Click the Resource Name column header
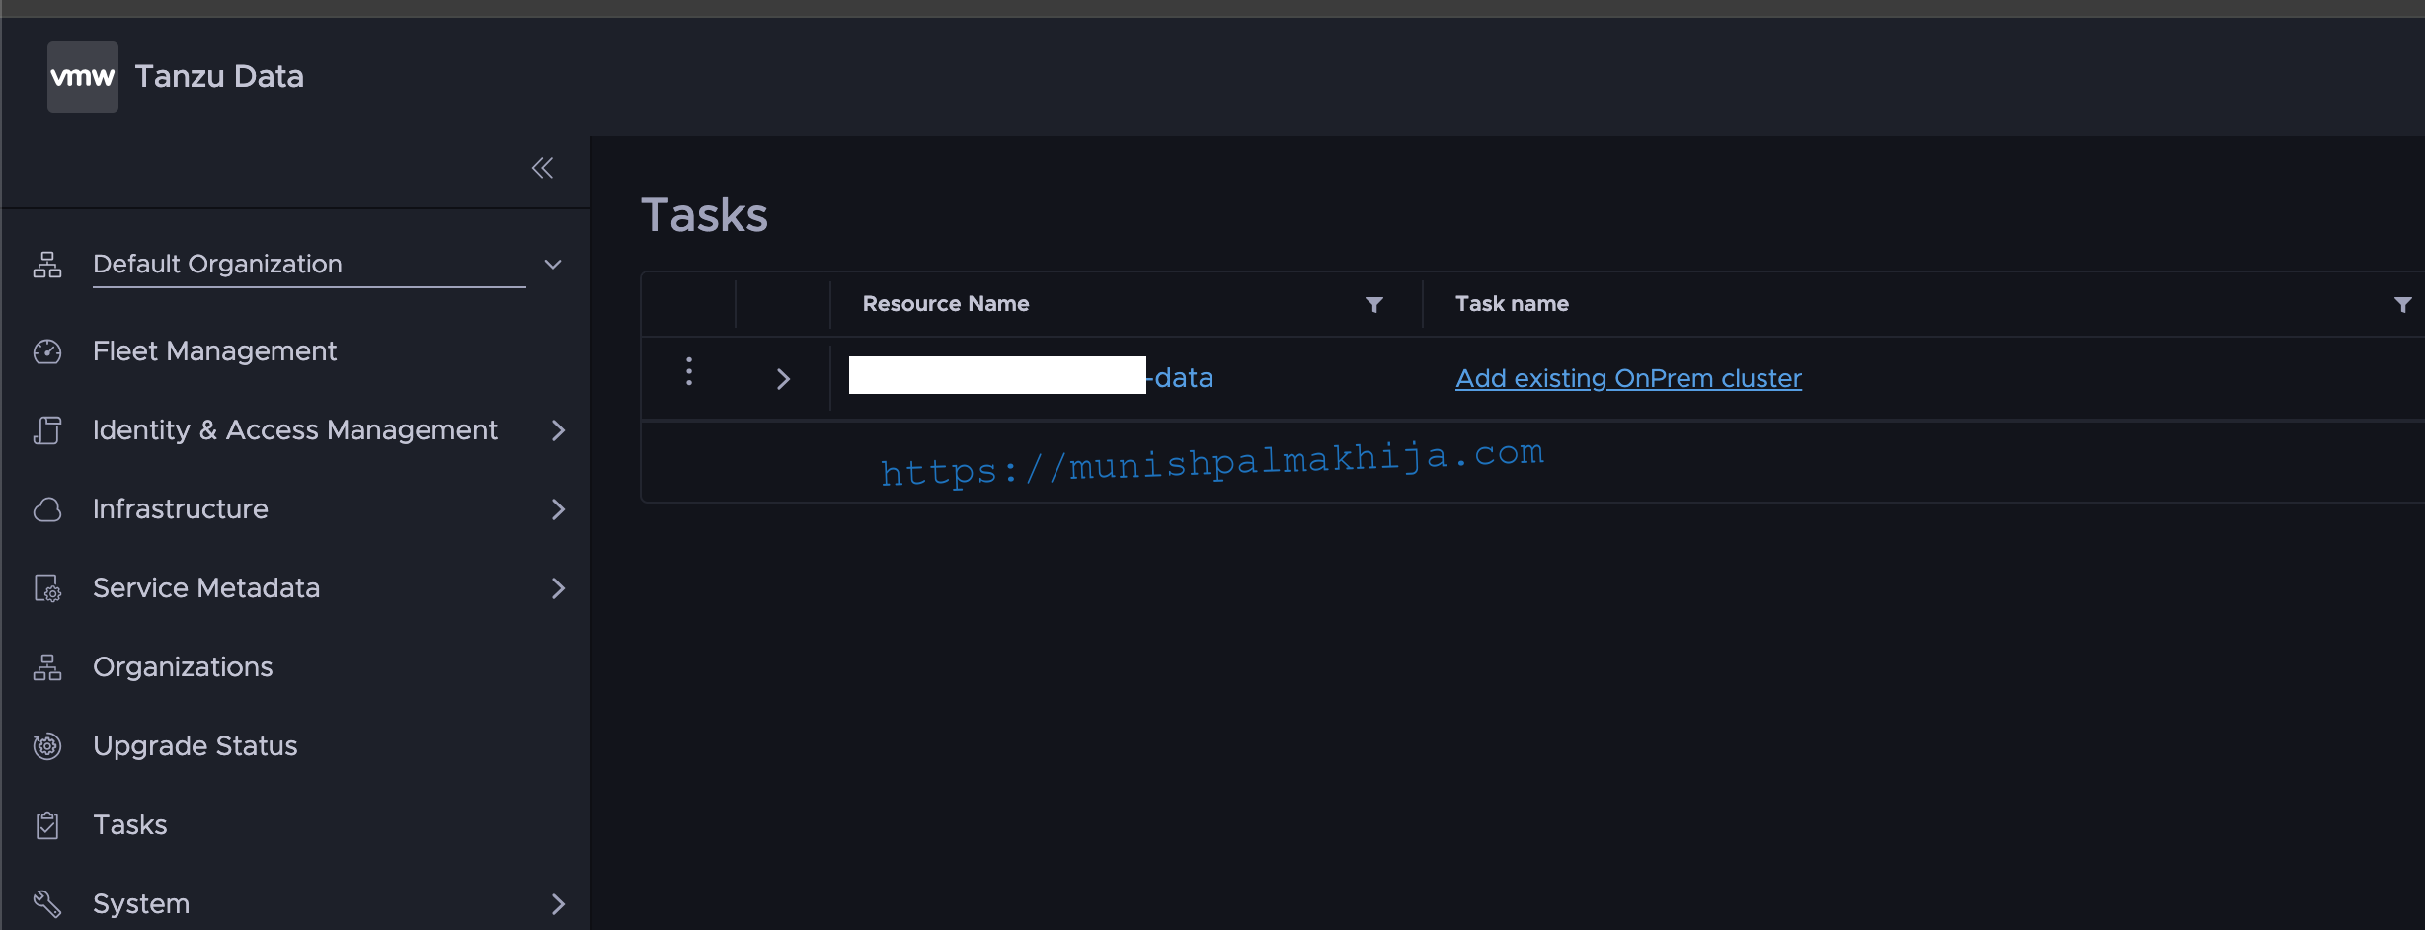Screen dimensions: 2425x930 click(946, 304)
